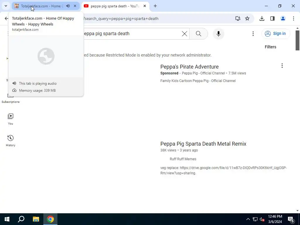Open Peppa's Pirate Adventure video title
Screen dimensions: 300x225
pyautogui.click(x=190, y=67)
